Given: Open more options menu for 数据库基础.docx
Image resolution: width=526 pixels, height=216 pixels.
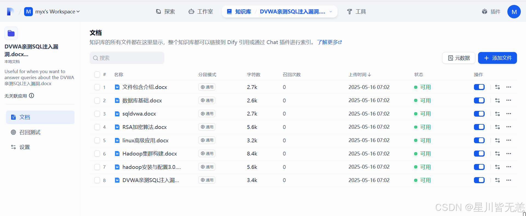Looking at the screenshot, I should click(x=509, y=100).
